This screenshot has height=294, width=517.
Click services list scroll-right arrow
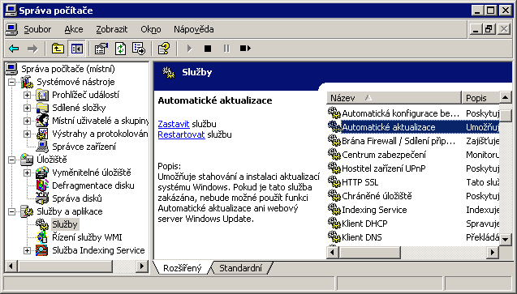(493, 252)
